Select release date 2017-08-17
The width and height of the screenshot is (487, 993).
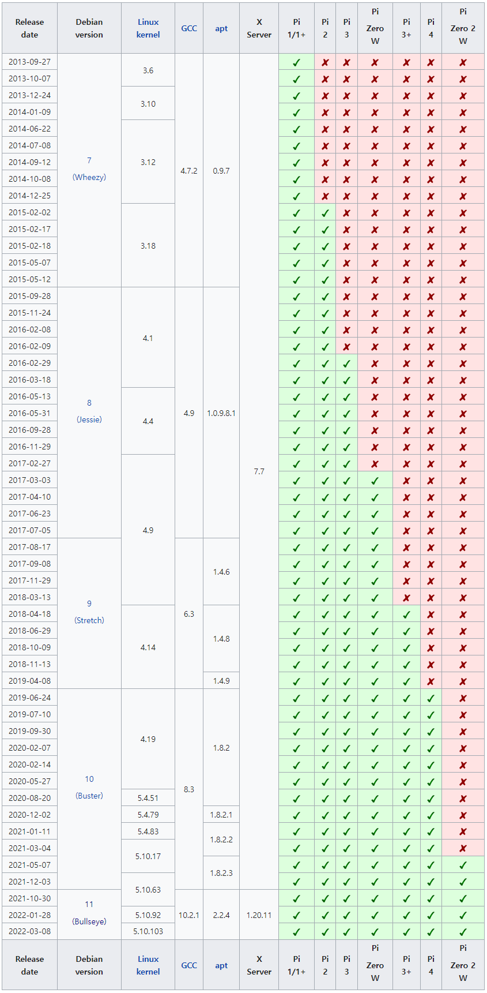(29, 547)
